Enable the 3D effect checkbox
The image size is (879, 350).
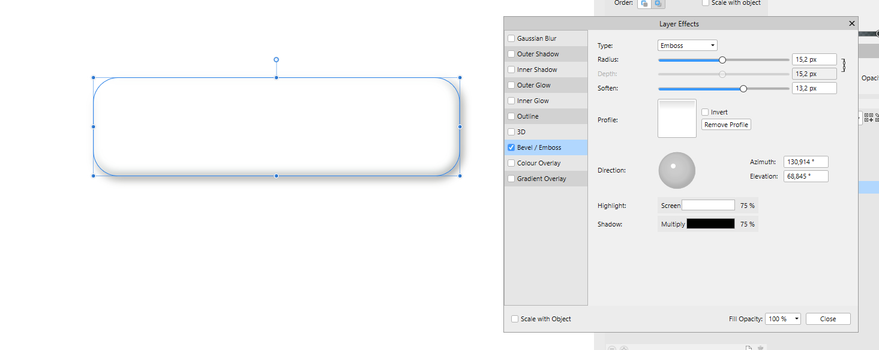[x=511, y=132]
